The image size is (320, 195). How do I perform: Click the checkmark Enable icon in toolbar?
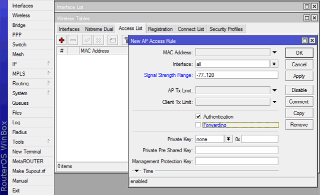point(87,40)
